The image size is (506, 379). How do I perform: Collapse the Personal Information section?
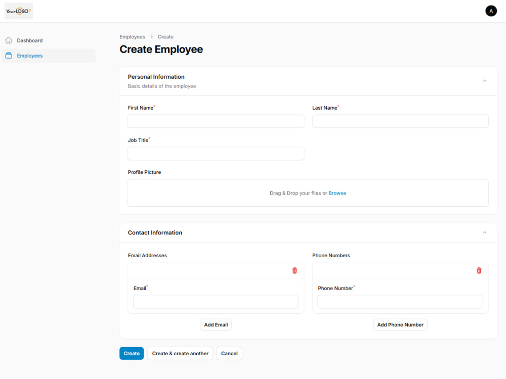click(x=484, y=81)
